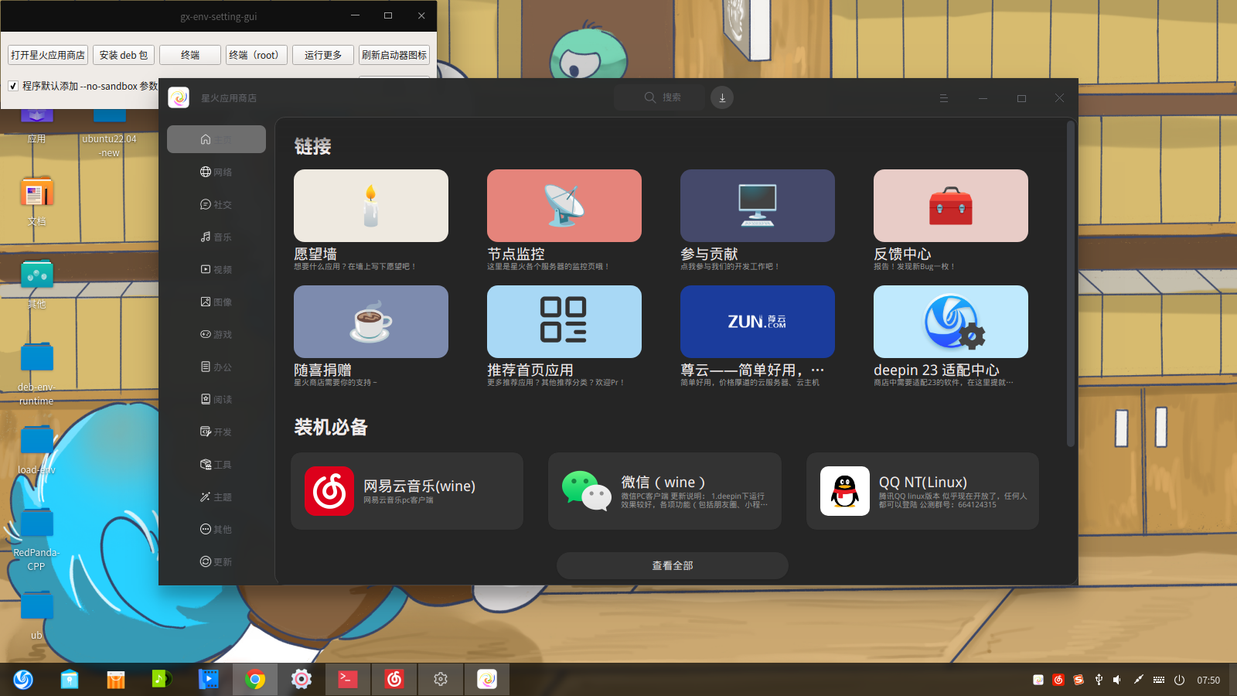1237x696 pixels.
Task: Open the 工具 tools category
Action: pyautogui.click(x=216, y=464)
